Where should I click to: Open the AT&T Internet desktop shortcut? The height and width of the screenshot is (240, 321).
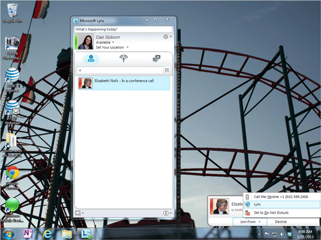(x=12, y=80)
